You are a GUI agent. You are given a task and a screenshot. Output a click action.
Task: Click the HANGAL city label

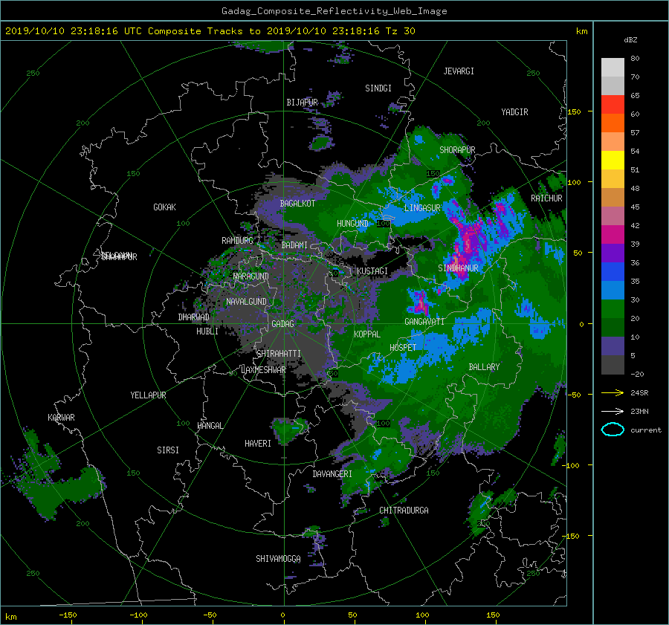coord(210,426)
